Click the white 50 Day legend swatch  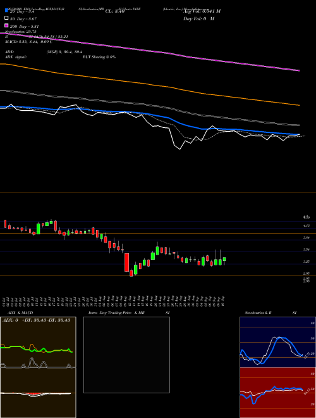point(7,18)
